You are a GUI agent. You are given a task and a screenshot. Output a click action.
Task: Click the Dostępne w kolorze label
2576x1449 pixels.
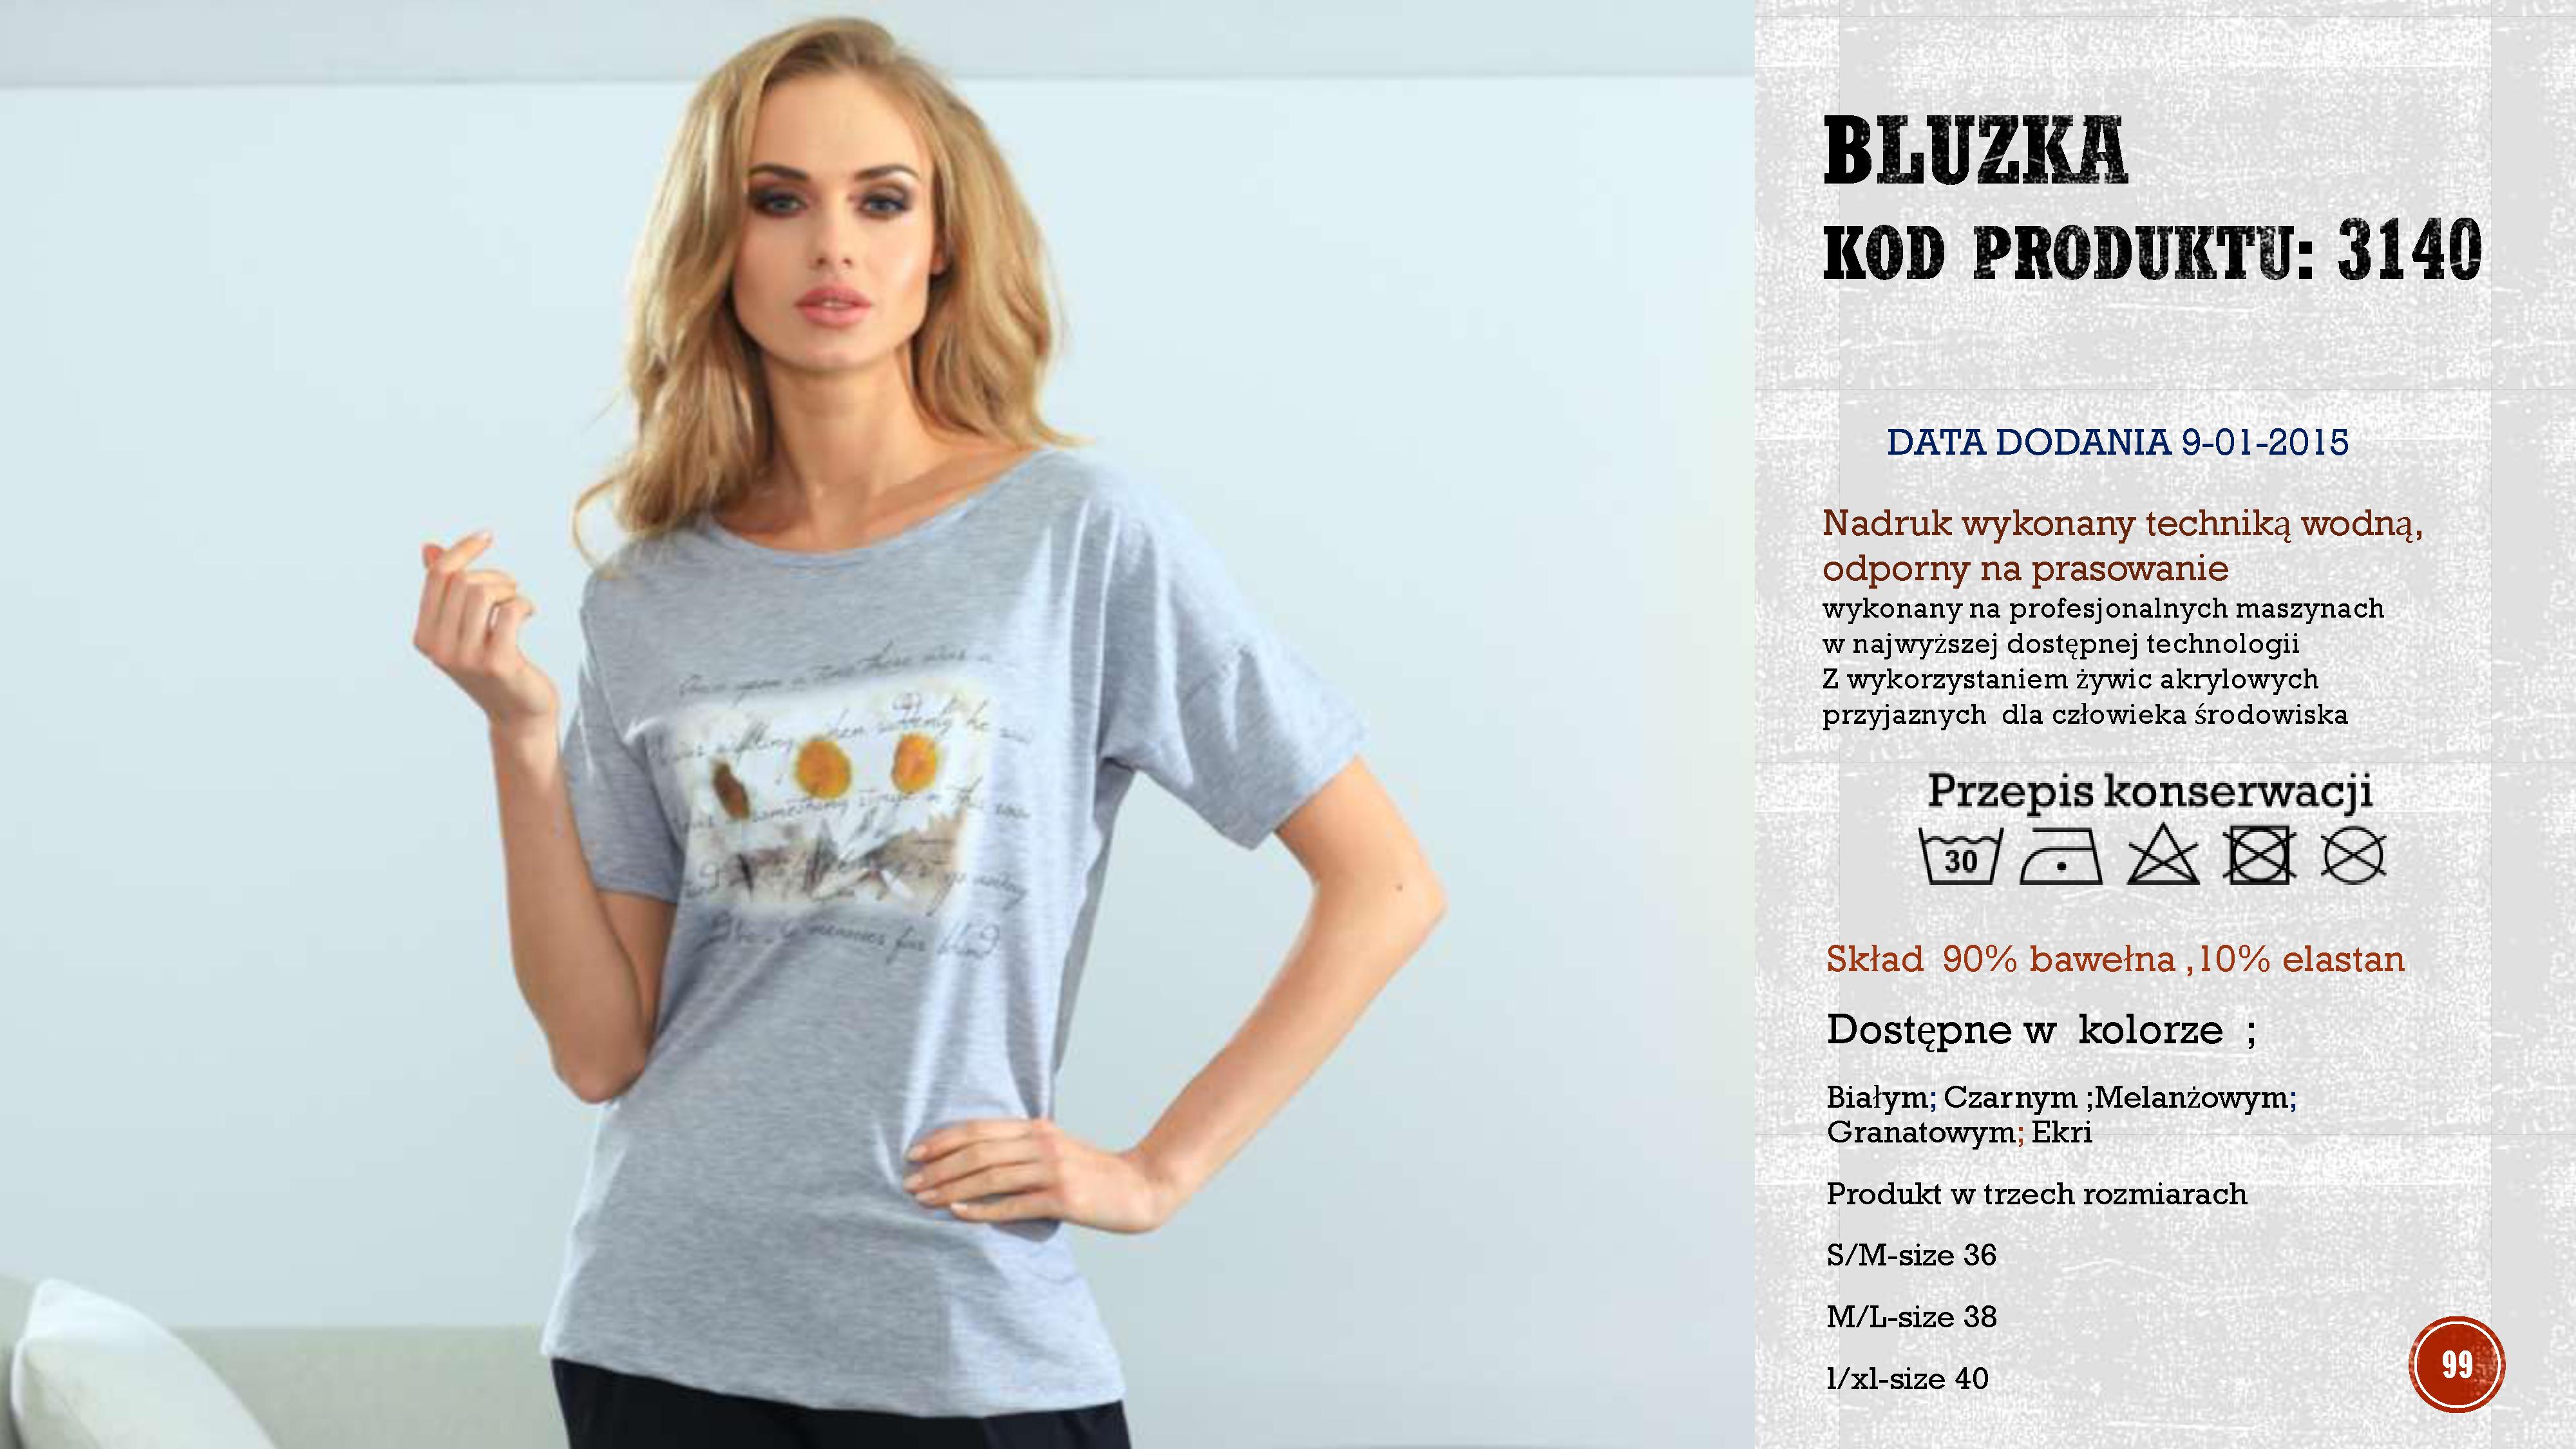2042,1030
